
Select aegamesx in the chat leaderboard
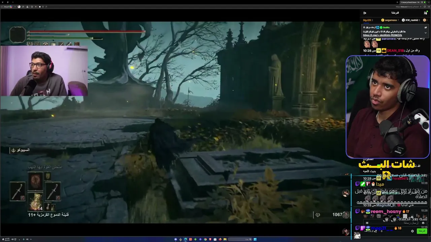pyautogui.click(x=390, y=20)
